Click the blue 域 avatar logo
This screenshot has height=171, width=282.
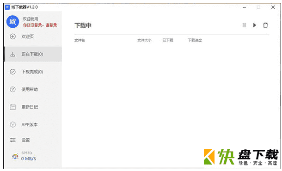12,22
